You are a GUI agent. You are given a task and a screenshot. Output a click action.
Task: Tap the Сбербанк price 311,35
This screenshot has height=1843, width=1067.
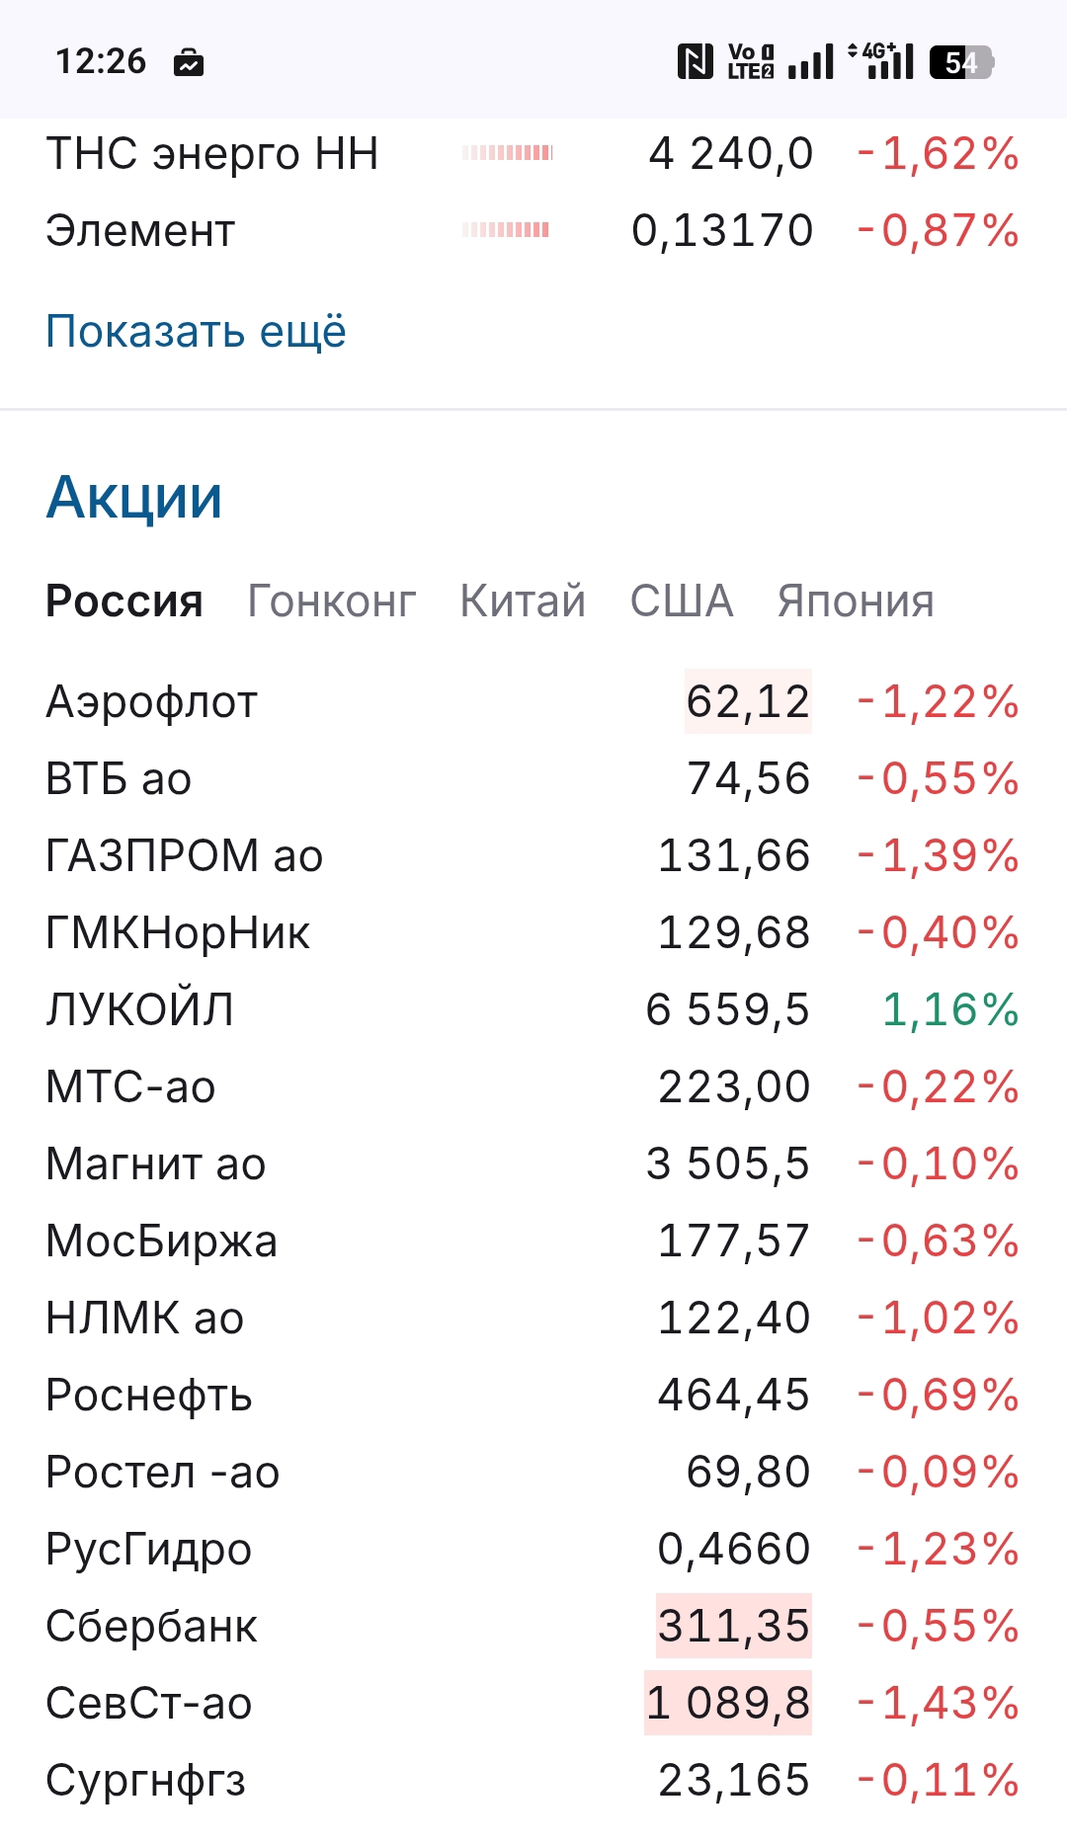pyautogui.click(x=734, y=1626)
